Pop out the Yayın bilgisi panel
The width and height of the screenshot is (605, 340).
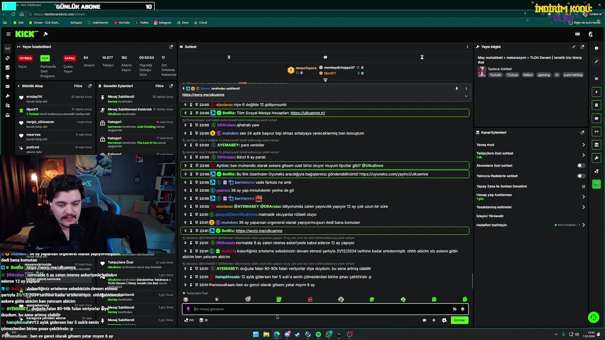[582, 47]
